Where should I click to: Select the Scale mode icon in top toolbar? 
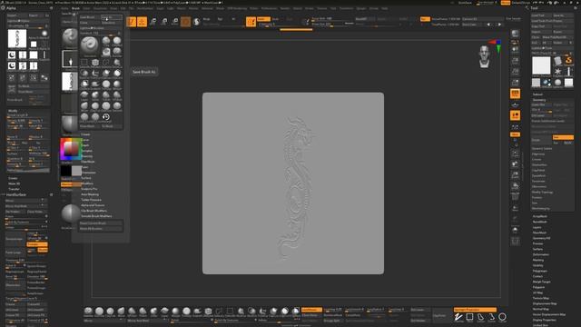(164, 22)
